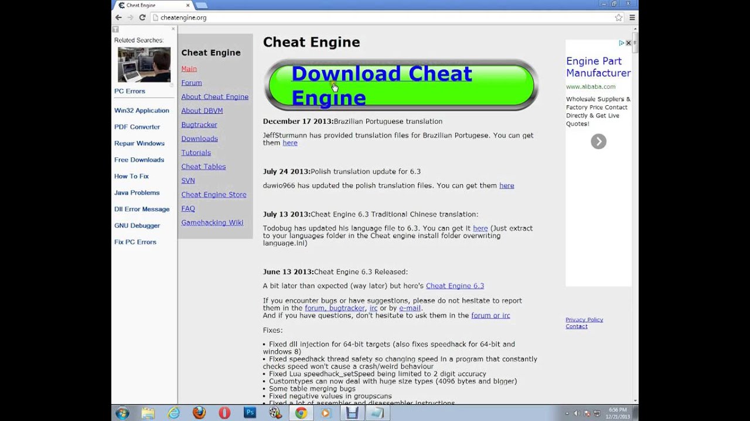Visit the Cheat Engine Store link
This screenshot has width=750, height=421.
[214, 195]
